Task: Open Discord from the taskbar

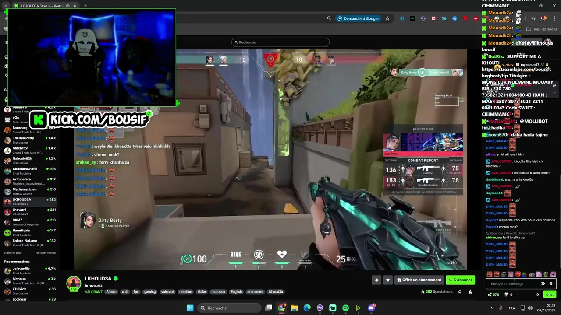Action: coord(372,308)
